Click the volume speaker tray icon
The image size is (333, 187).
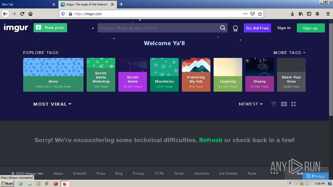[x=296, y=184]
